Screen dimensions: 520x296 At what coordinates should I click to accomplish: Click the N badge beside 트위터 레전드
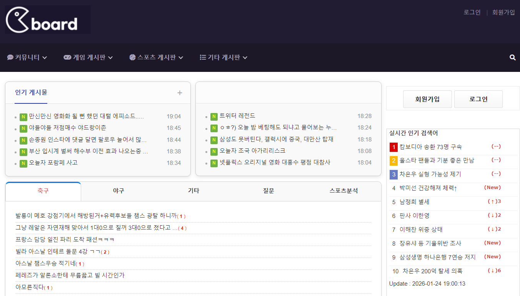[x=214, y=116]
